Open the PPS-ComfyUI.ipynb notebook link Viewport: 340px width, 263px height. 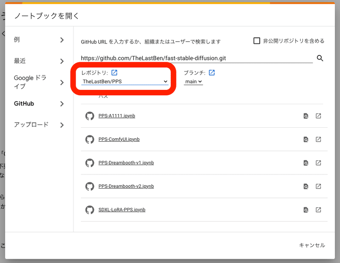tap(119, 140)
